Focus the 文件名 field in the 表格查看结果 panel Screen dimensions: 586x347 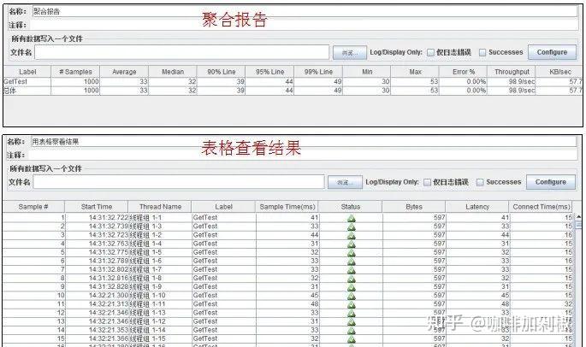click(x=179, y=182)
